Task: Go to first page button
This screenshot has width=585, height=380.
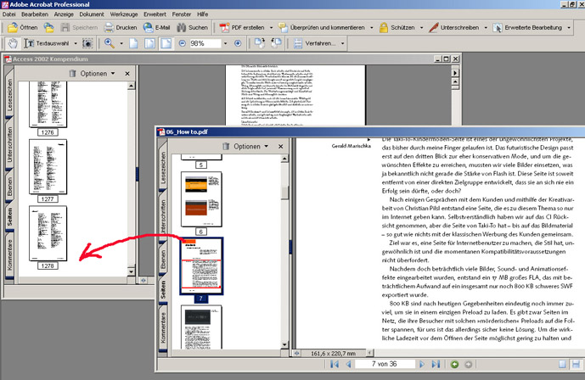Action: pos(335,364)
